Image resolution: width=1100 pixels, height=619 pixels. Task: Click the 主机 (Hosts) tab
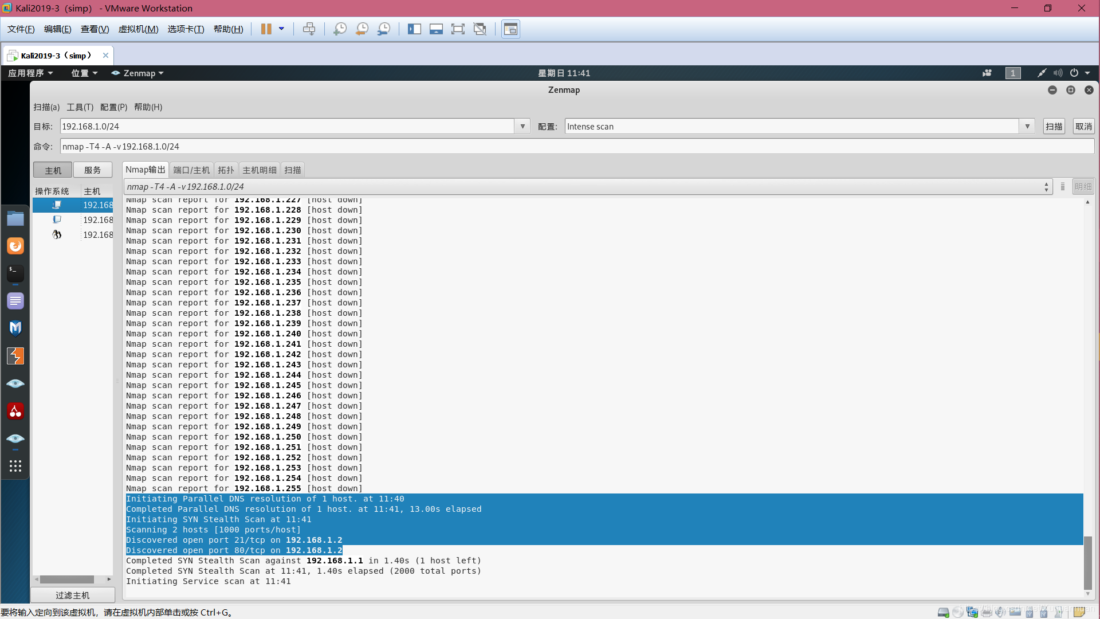[54, 169]
